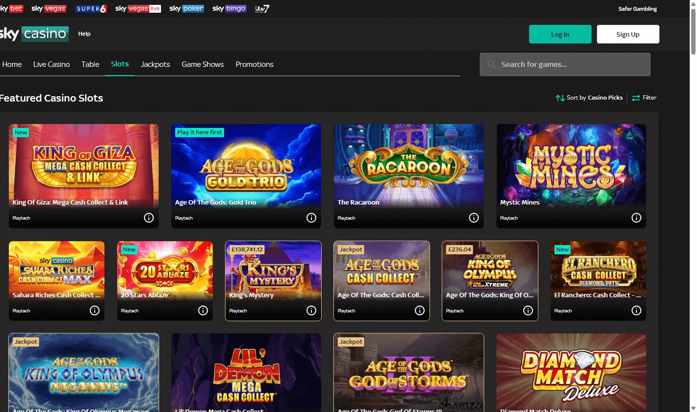Open the Filter options
The width and height of the screenshot is (697, 412).
[x=644, y=98]
